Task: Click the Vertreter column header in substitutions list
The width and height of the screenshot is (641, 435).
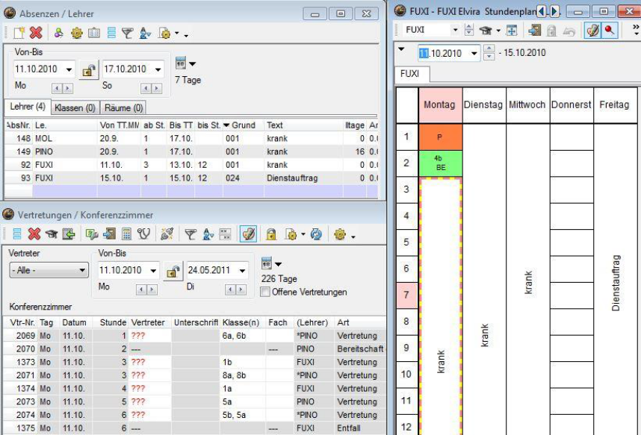Action: click(x=147, y=322)
